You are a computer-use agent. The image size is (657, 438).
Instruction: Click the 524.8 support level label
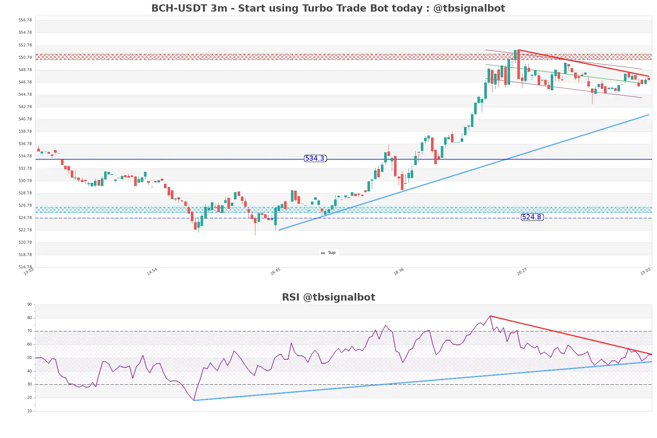click(532, 217)
